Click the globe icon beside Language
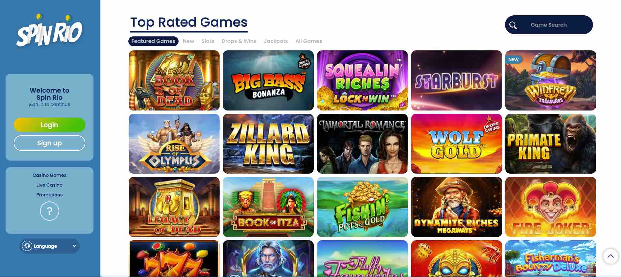 pyautogui.click(x=27, y=246)
